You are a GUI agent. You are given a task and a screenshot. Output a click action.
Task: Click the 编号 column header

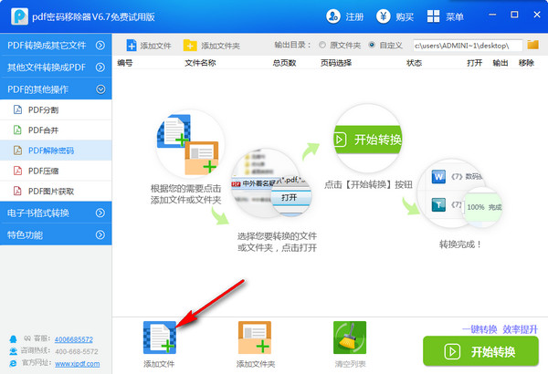125,63
